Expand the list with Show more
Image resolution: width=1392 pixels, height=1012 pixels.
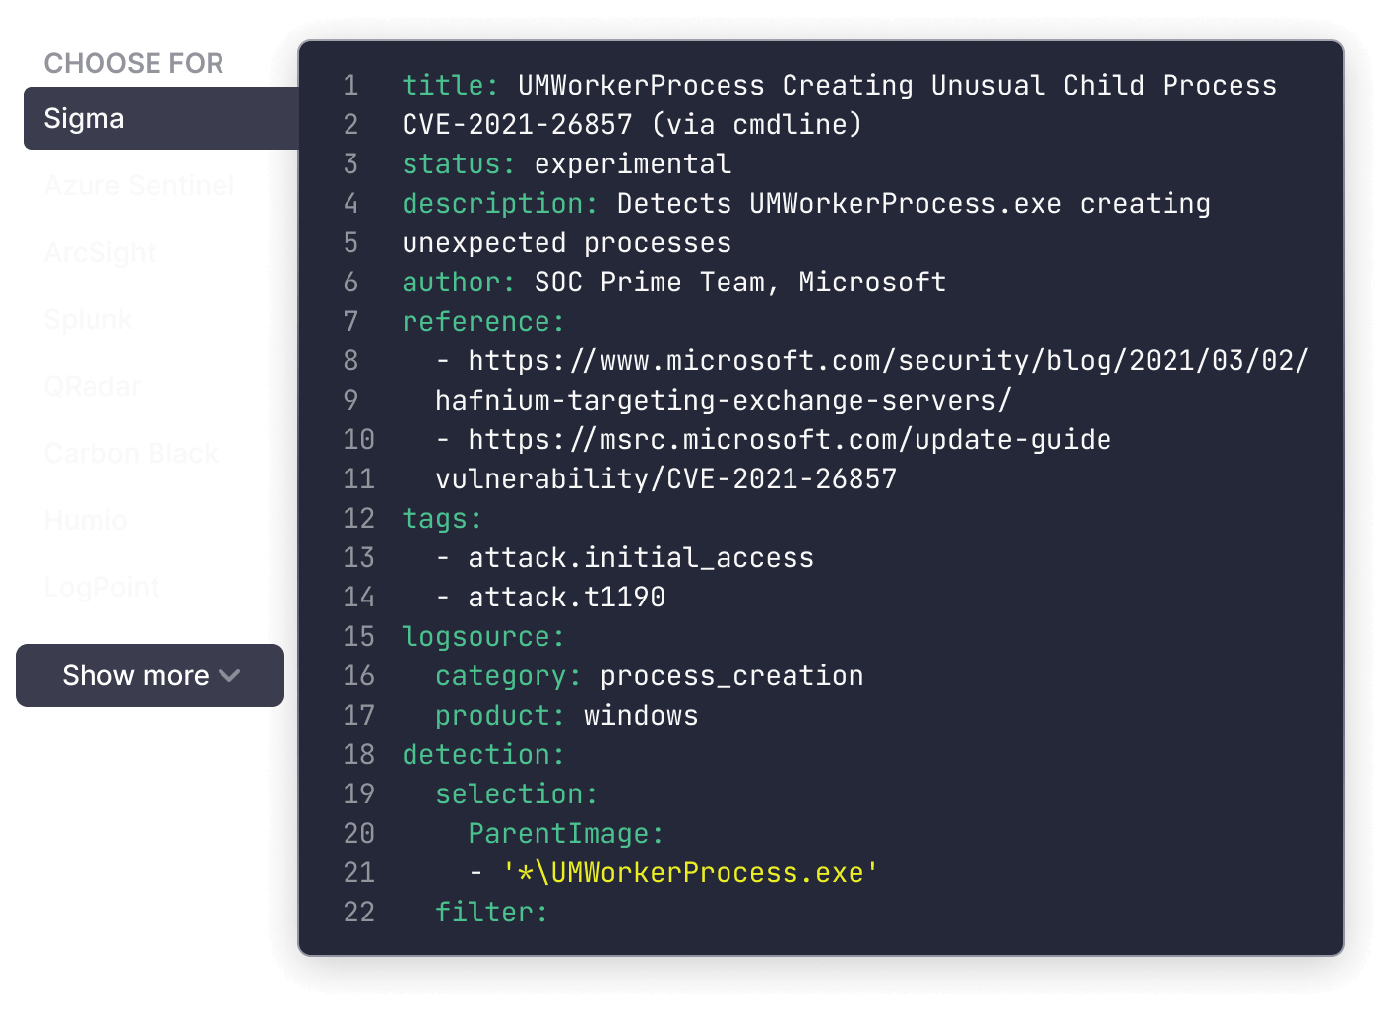click(150, 675)
